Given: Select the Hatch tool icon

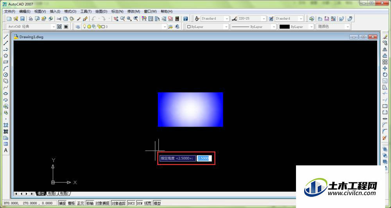Looking at the screenshot, I should pyautogui.click(x=5, y=125).
